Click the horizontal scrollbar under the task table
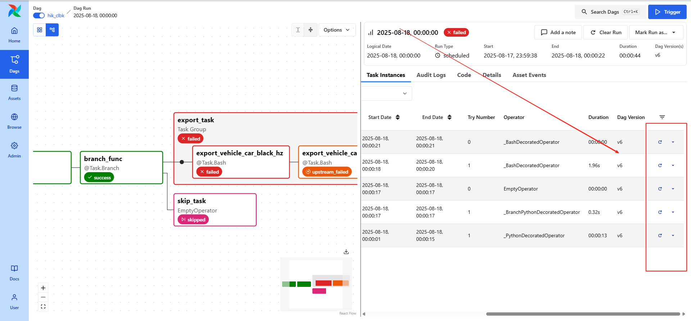 (x=583, y=314)
